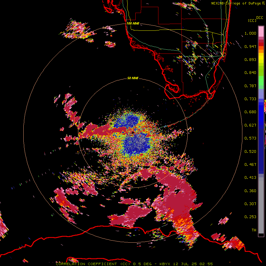Click the 0.840 scale value
266x266 pixels.
coord(250,73)
